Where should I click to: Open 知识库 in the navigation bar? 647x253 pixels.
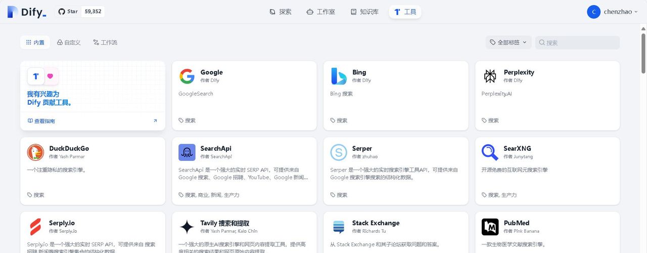[x=364, y=12]
